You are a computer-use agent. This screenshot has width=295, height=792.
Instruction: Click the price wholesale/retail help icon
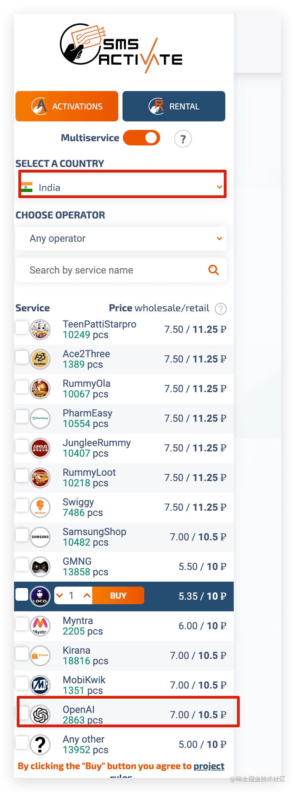[x=221, y=309]
